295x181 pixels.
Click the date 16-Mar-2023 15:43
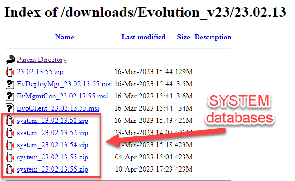click(143, 121)
